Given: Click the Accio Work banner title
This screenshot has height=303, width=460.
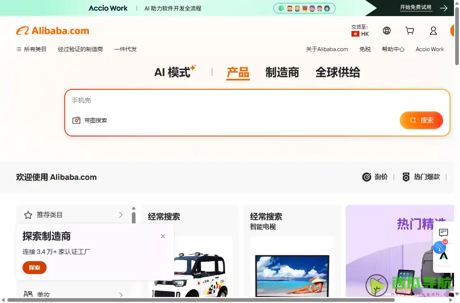Looking at the screenshot, I should (x=108, y=8).
